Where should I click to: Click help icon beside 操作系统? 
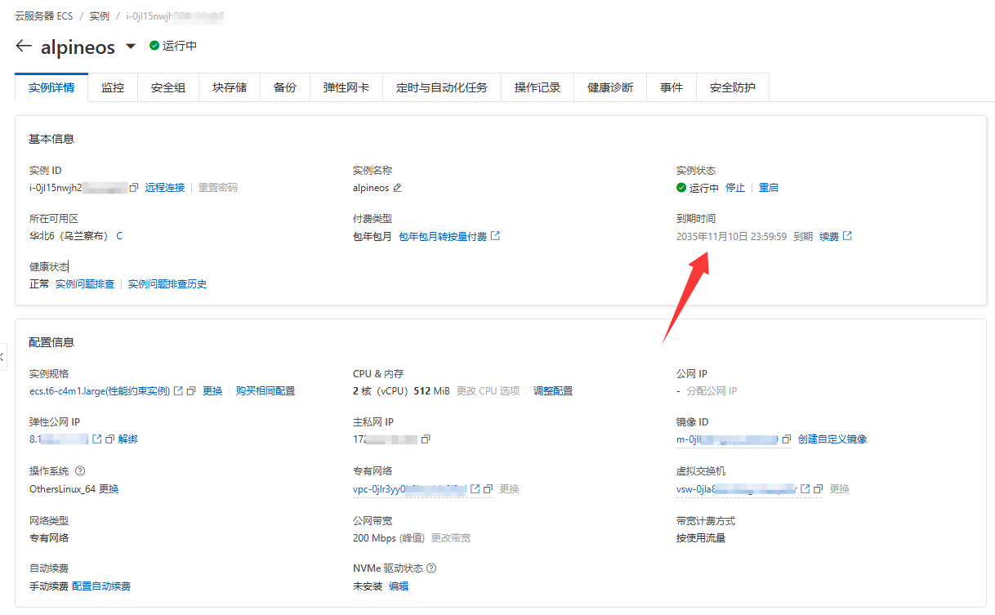click(x=80, y=471)
